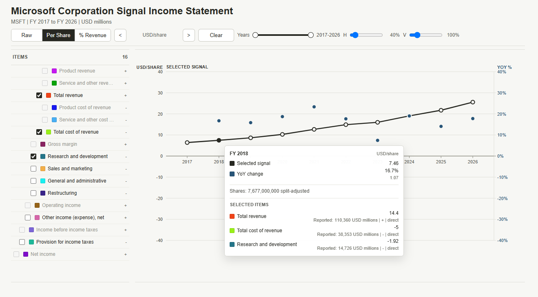The height and width of the screenshot is (297, 538).
Task: Uncheck Research and development checkbox
Action: (33, 156)
